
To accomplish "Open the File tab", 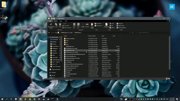I will 50,21.
